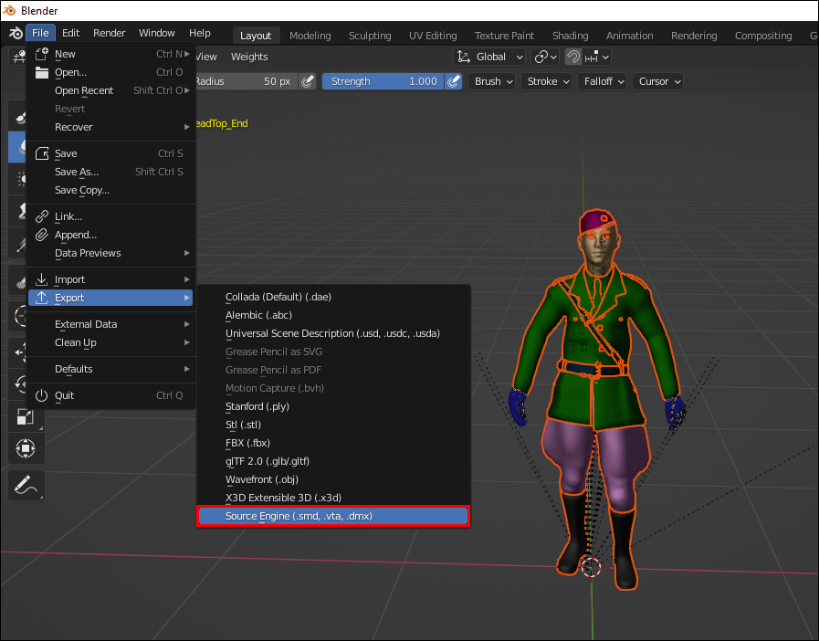819x641 pixels.
Task: Toggle pressure sensitivity icon next to Radius
Action: (x=308, y=81)
